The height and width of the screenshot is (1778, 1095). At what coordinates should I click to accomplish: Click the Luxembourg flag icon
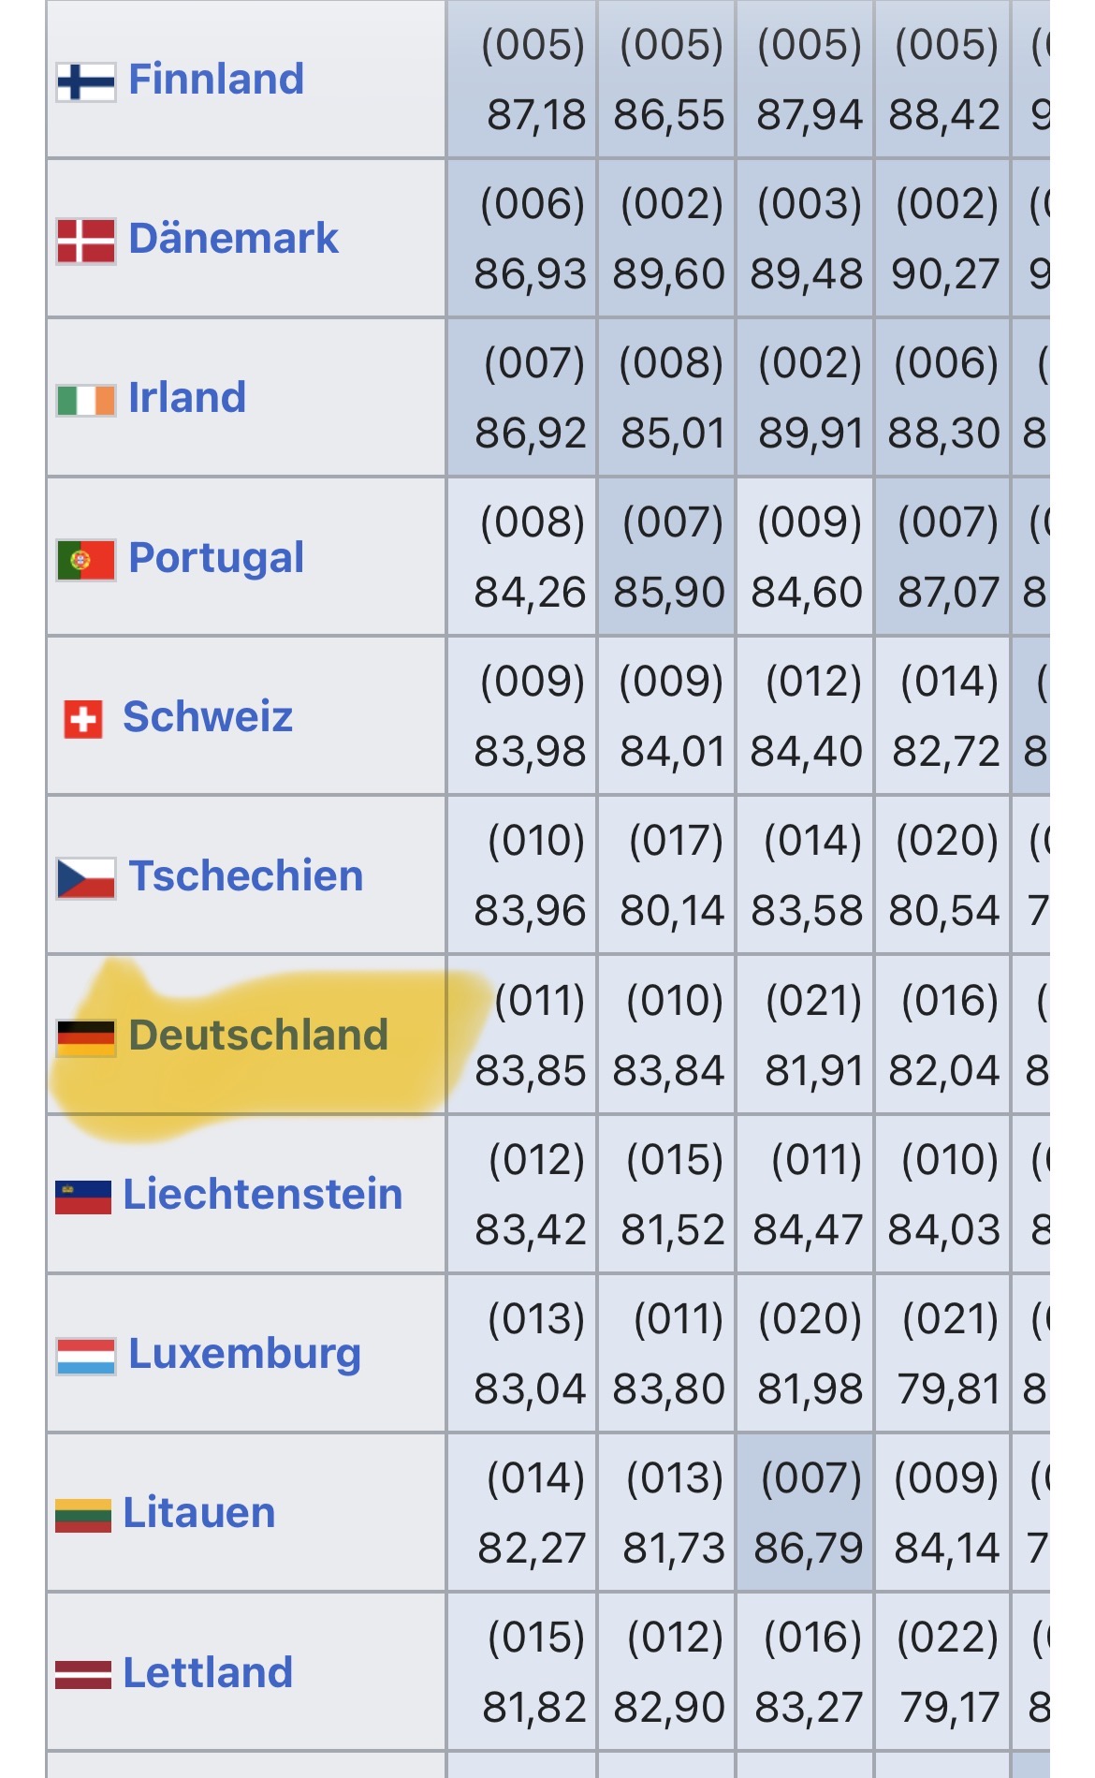click(85, 1356)
